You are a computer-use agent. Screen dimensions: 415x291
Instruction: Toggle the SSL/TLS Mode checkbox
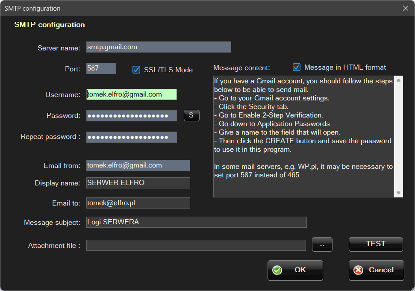[136, 70]
